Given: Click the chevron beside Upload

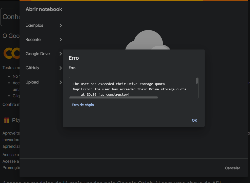Looking at the screenshot, I should pyautogui.click(x=61, y=82).
